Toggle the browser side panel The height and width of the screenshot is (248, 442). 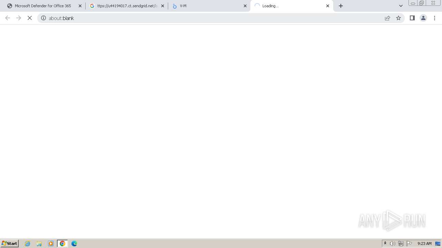click(x=412, y=18)
